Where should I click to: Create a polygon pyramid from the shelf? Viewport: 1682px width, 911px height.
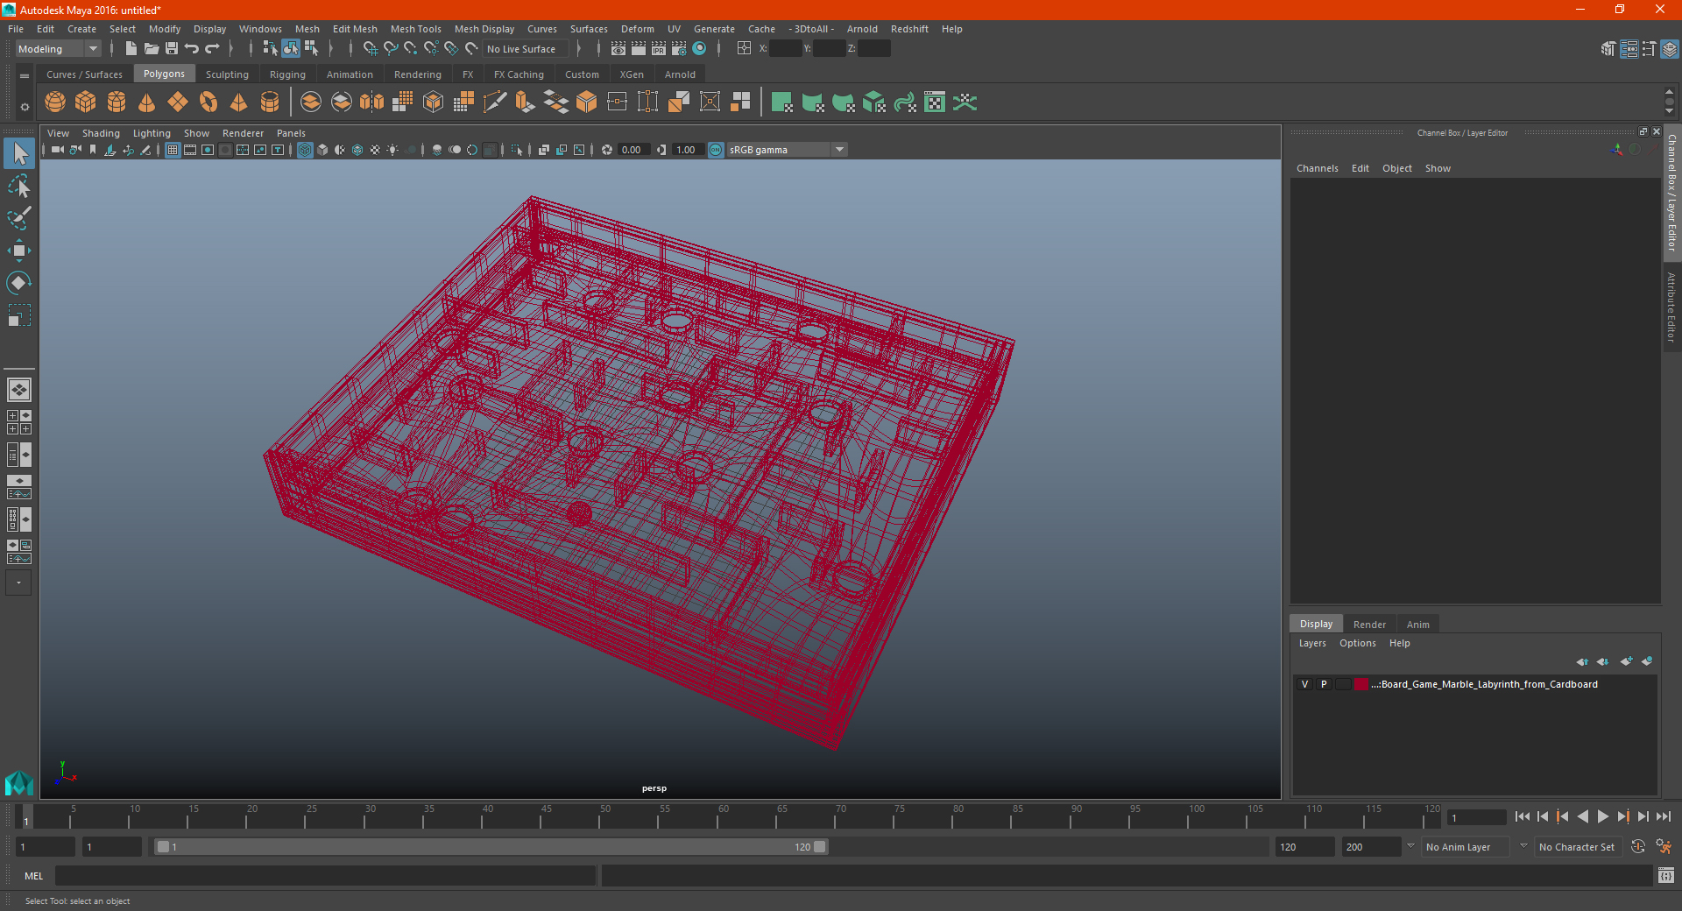point(239,102)
